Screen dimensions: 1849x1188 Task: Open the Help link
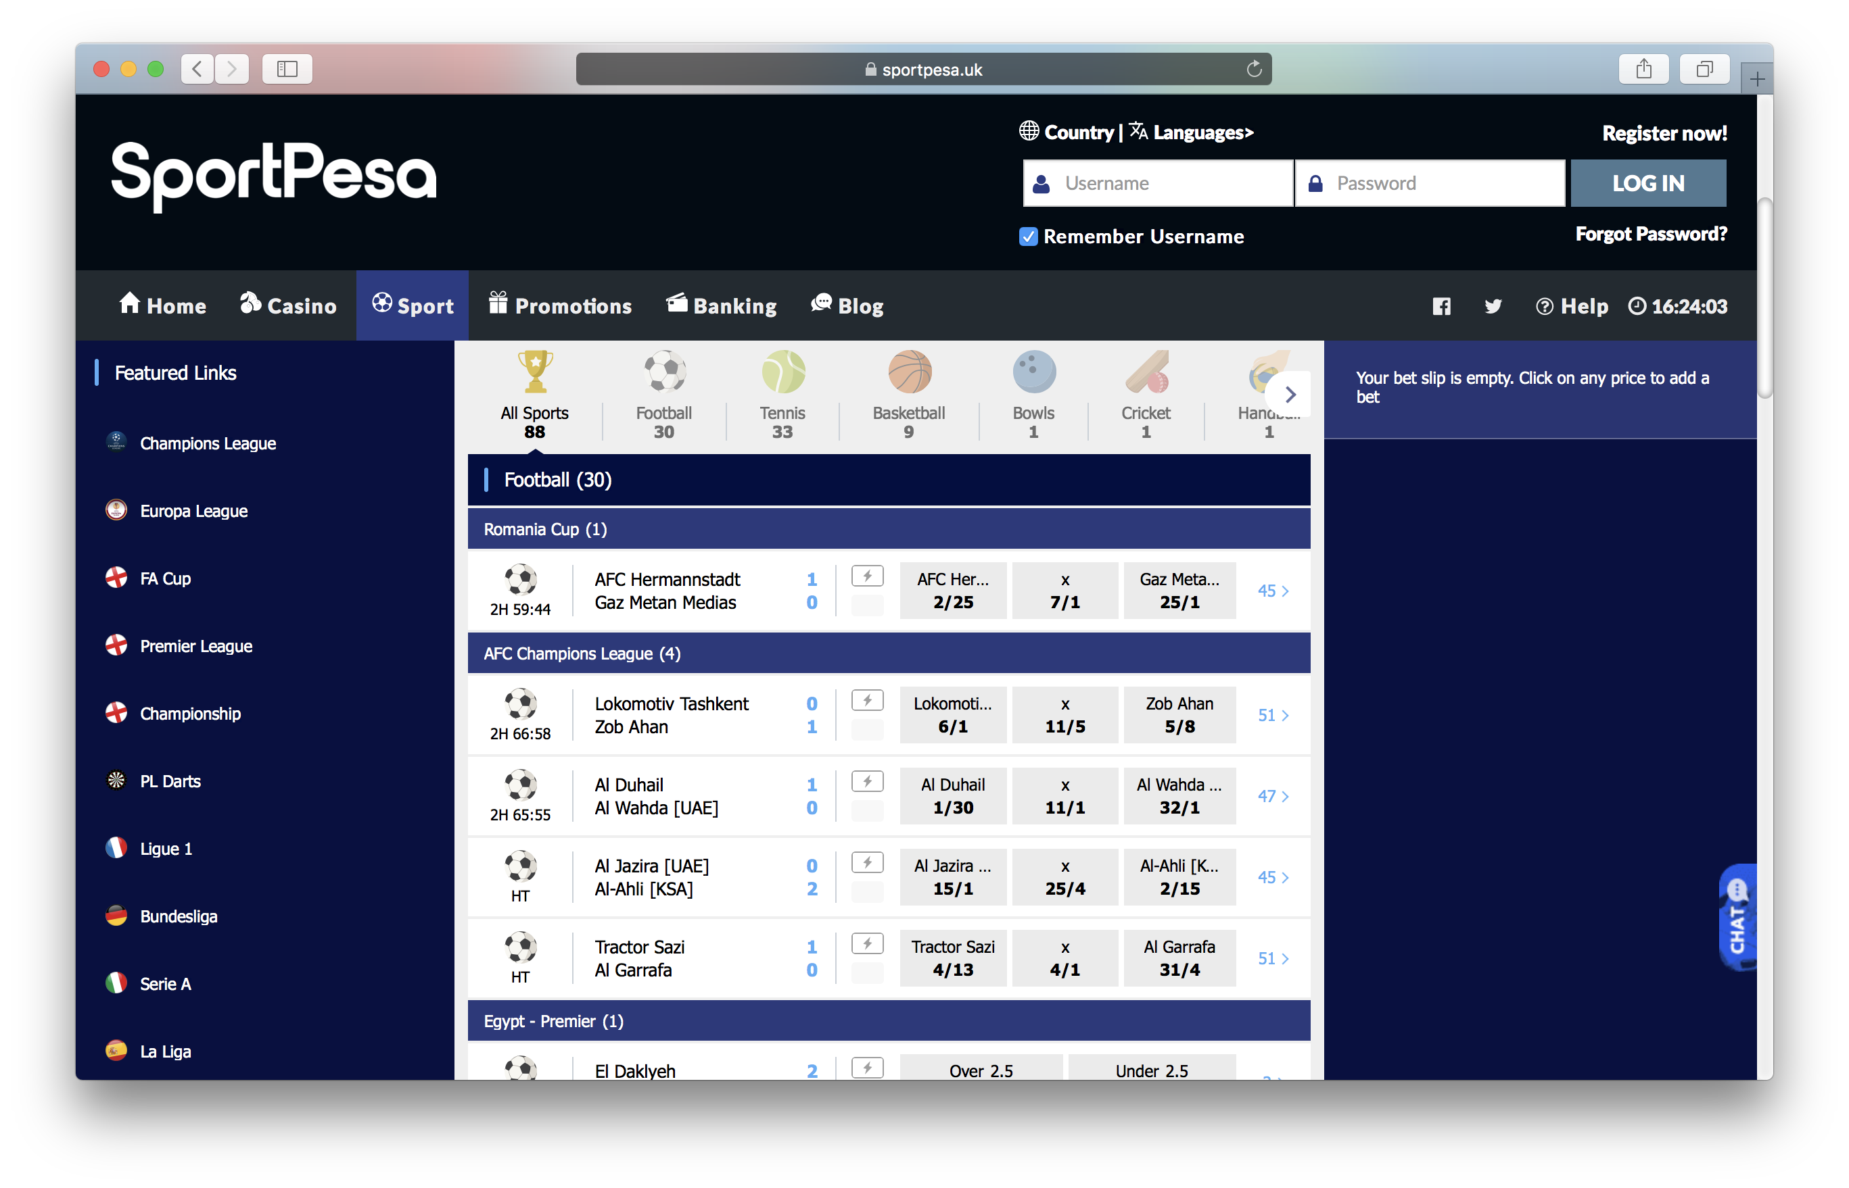(x=1571, y=306)
